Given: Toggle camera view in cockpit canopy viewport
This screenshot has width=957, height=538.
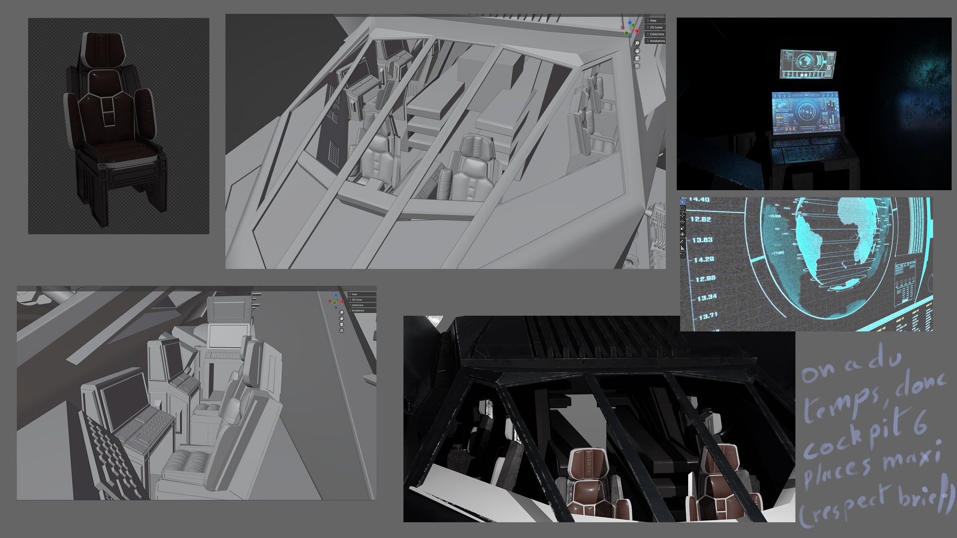Looking at the screenshot, I should 637,59.
